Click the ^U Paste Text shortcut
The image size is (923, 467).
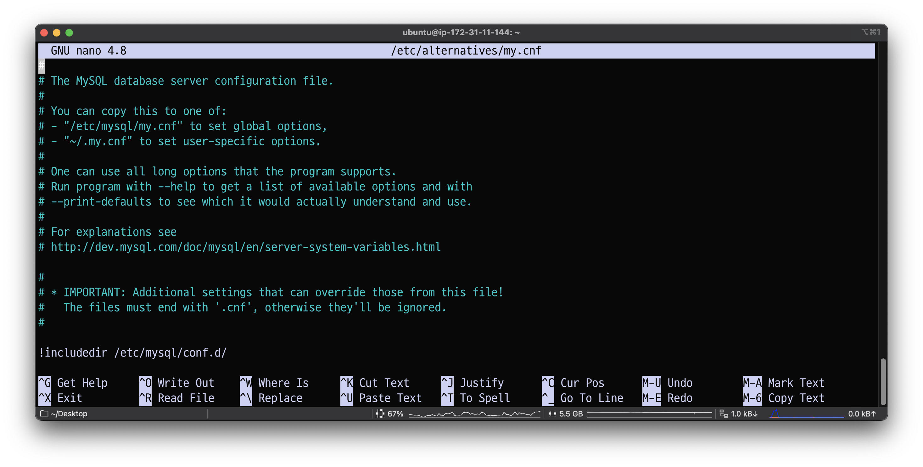tap(381, 398)
